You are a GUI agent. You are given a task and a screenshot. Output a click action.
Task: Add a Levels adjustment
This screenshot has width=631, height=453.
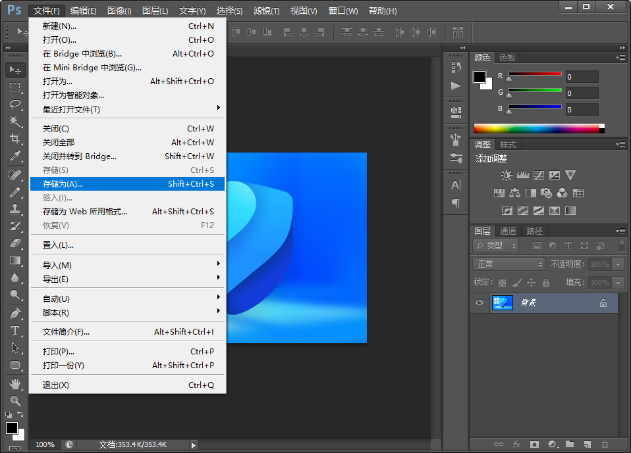click(x=522, y=175)
